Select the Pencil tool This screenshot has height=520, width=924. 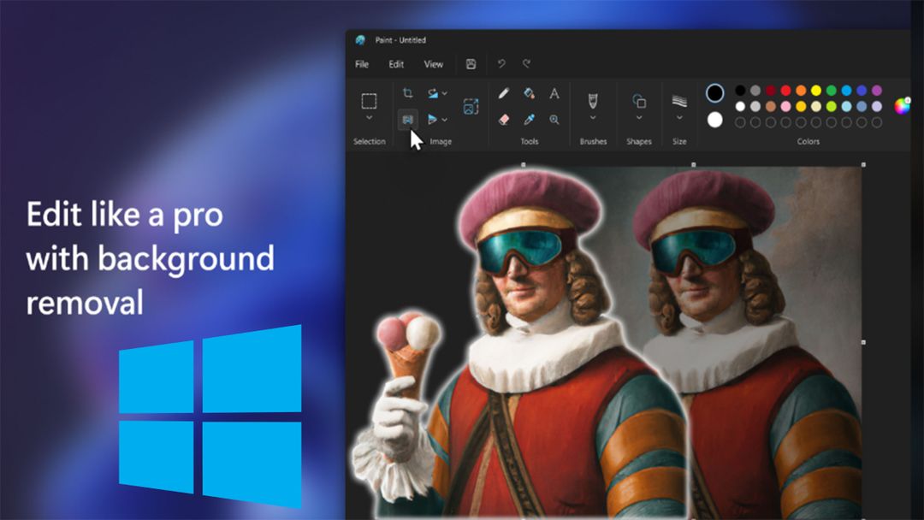[502, 92]
